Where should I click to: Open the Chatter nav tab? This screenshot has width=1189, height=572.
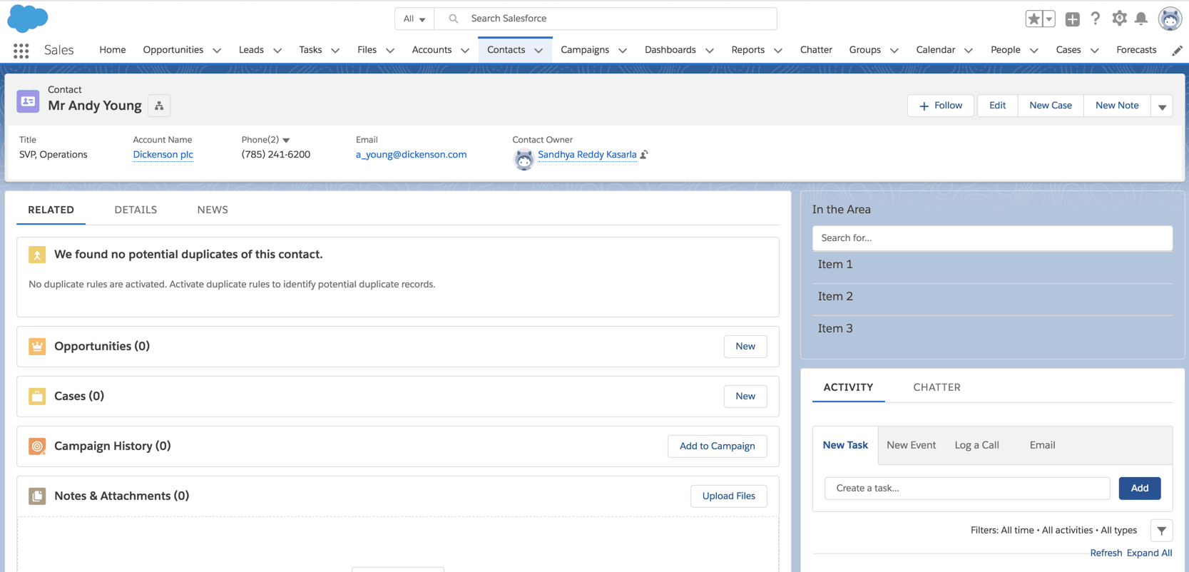pos(816,50)
